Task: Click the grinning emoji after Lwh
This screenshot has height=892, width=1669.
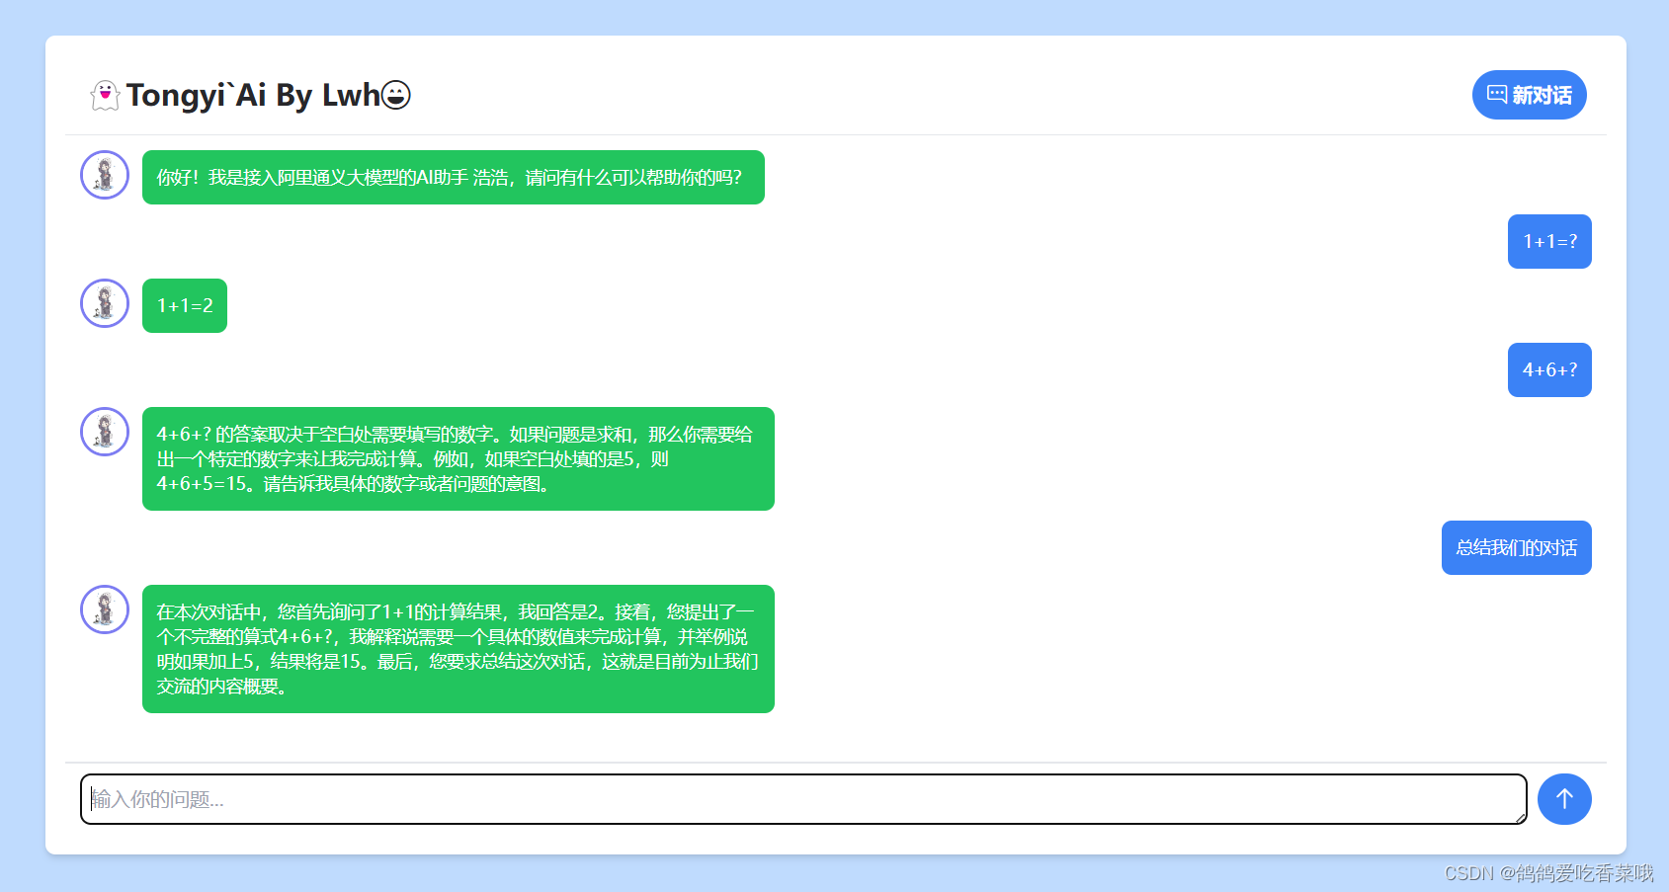Action: (396, 95)
